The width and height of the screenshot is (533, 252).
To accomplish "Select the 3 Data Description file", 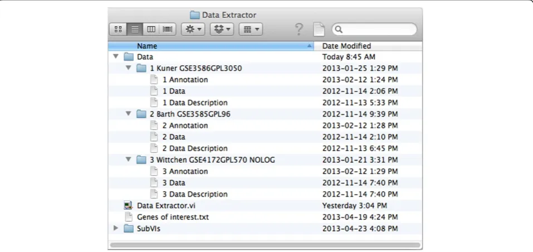I will coord(195,194).
